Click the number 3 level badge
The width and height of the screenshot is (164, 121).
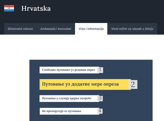coord(100,98)
